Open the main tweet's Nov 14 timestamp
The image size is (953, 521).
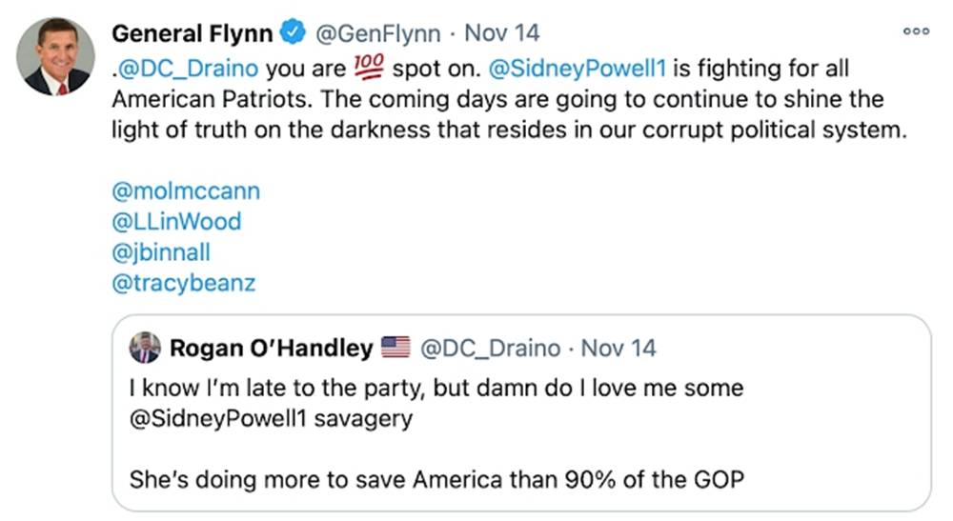pyautogui.click(x=501, y=33)
